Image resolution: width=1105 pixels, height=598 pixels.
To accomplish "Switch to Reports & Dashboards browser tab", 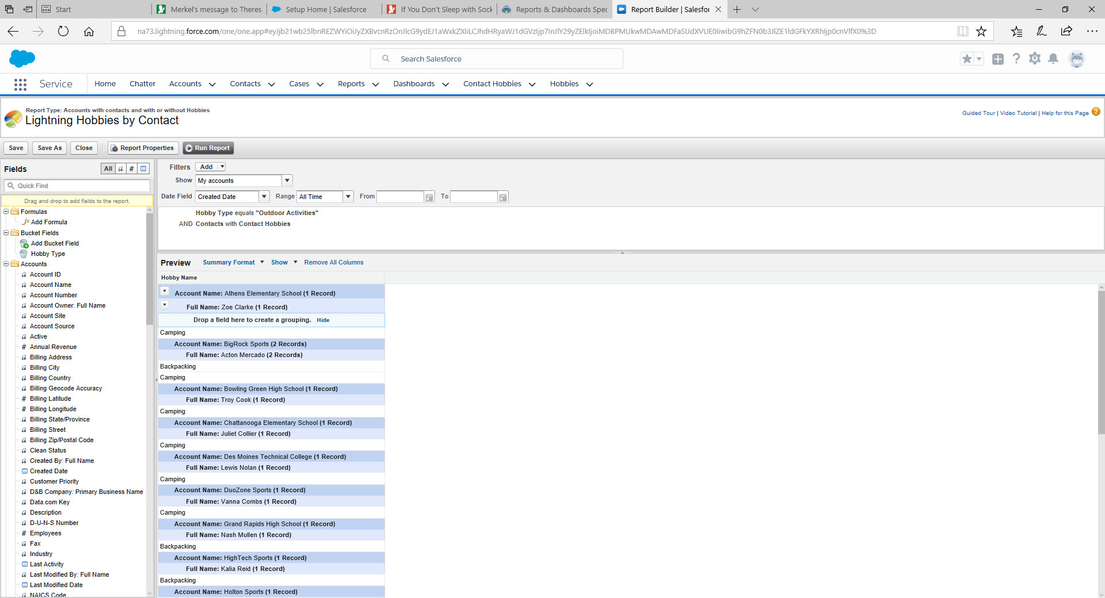I will click(555, 9).
